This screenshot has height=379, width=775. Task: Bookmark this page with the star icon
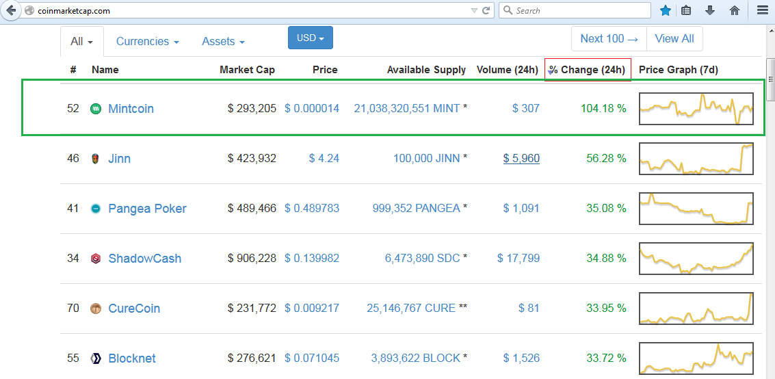tap(666, 10)
